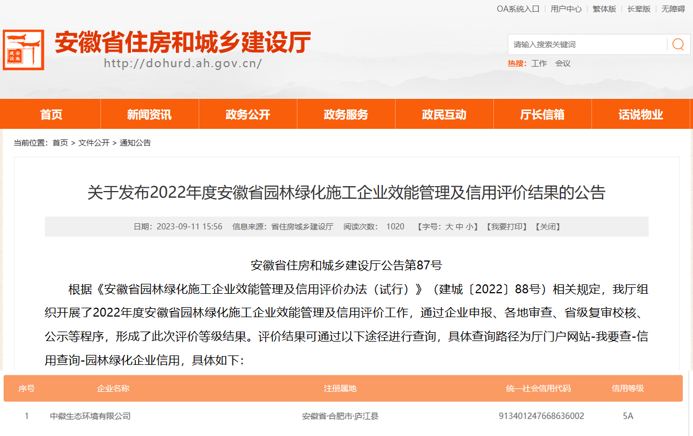Enable 长辈版 elder-friendly mode

pyautogui.click(x=639, y=9)
